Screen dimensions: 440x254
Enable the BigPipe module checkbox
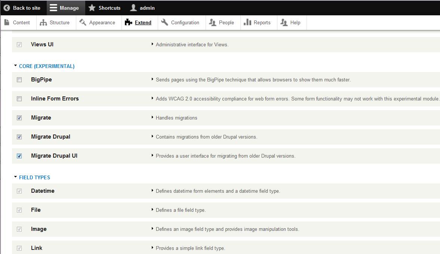coord(19,80)
